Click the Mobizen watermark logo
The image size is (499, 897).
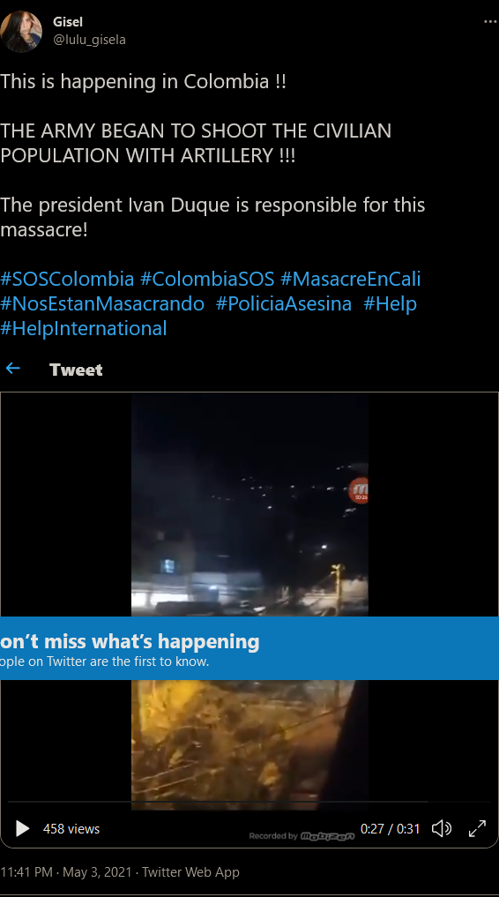coord(327,836)
